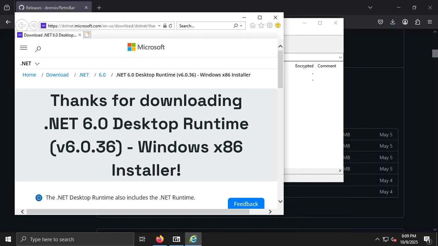Click the Microsoft logo
The width and height of the screenshot is (438, 246).
tap(146, 47)
